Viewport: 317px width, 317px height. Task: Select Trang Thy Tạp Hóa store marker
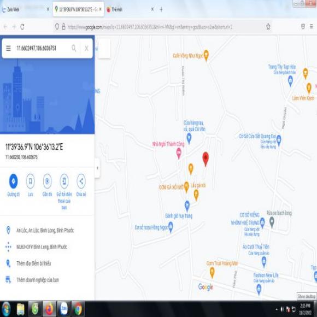click(x=291, y=81)
